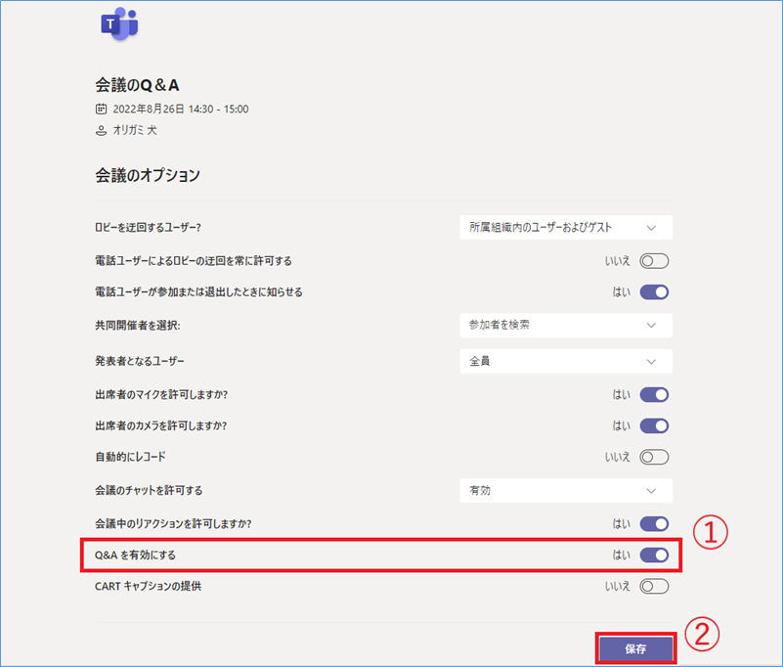Toggle 会議中のリアクションを許可しますか switch
783x667 pixels.
point(654,523)
